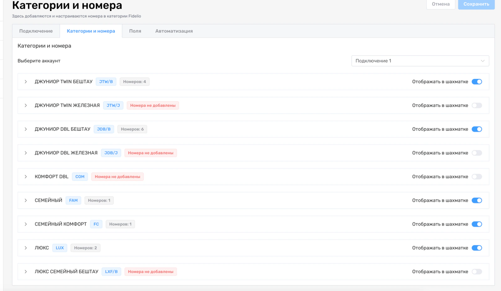Click the FAM code badge
Screen dimensions: 501x291
(73, 201)
